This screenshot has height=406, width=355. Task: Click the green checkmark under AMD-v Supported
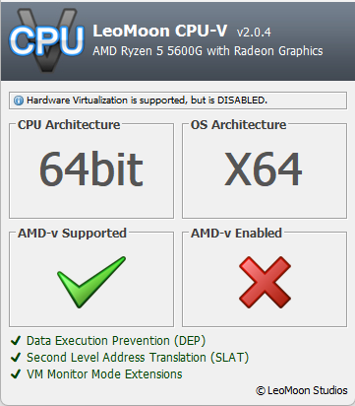91,282
